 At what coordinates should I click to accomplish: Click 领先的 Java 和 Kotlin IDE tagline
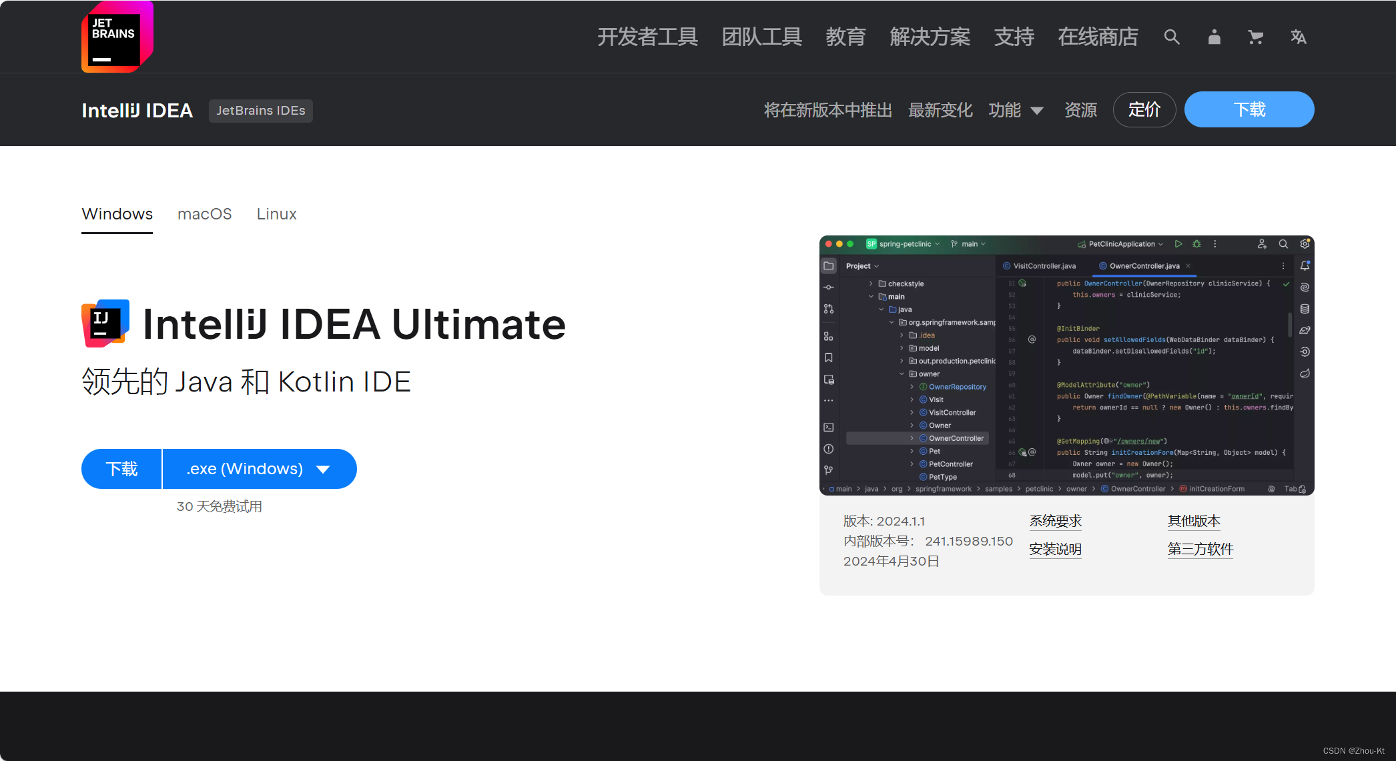(246, 382)
